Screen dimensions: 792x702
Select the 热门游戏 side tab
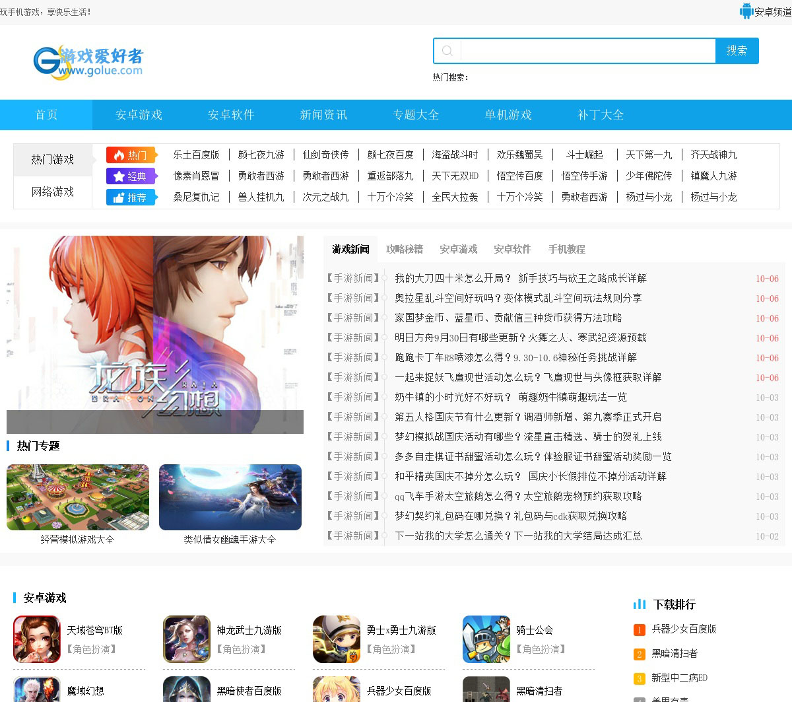pos(53,160)
